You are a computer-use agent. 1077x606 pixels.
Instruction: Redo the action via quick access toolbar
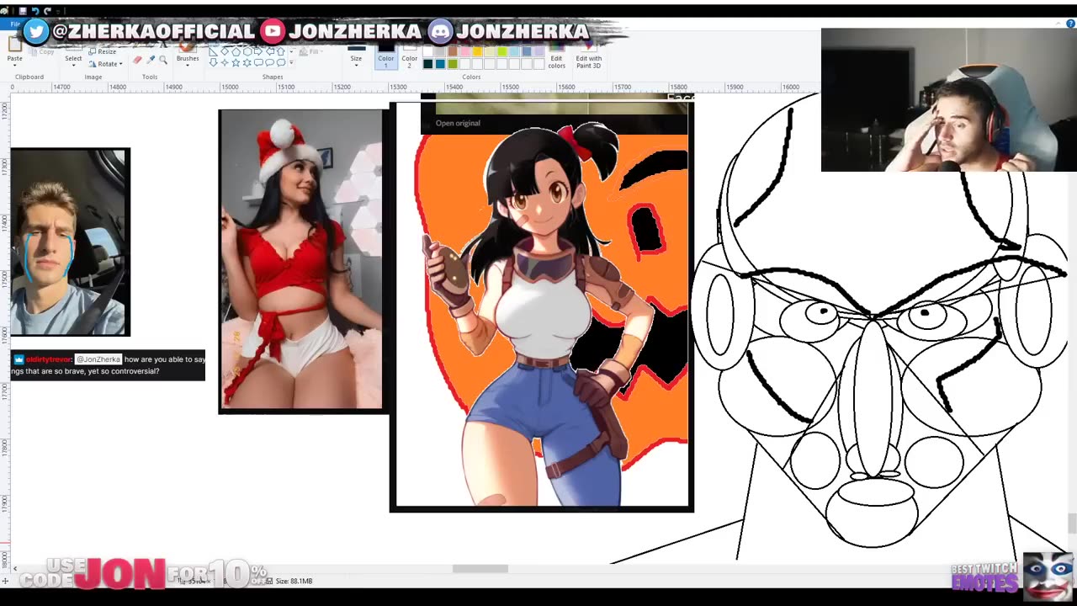click(47, 11)
